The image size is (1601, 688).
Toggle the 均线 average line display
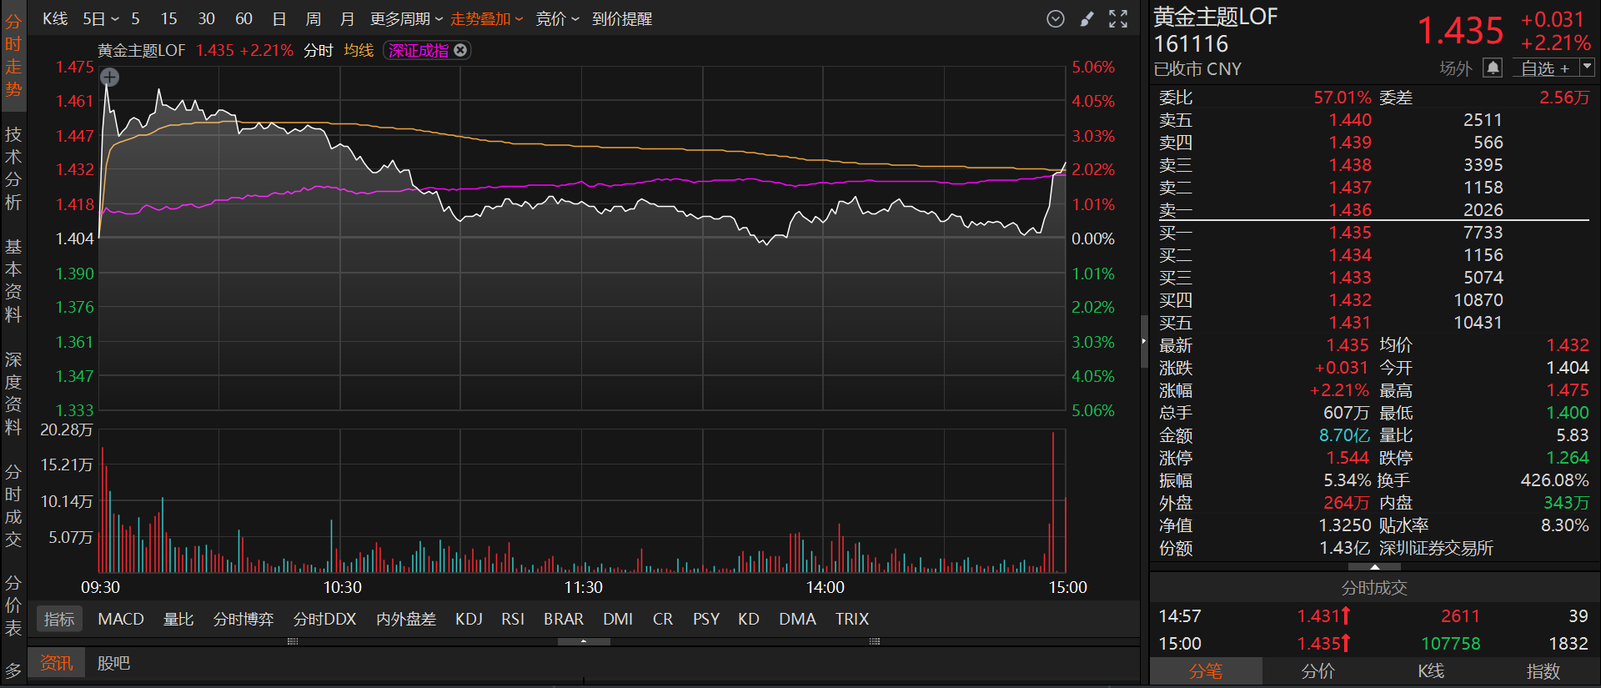click(x=359, y=50)
